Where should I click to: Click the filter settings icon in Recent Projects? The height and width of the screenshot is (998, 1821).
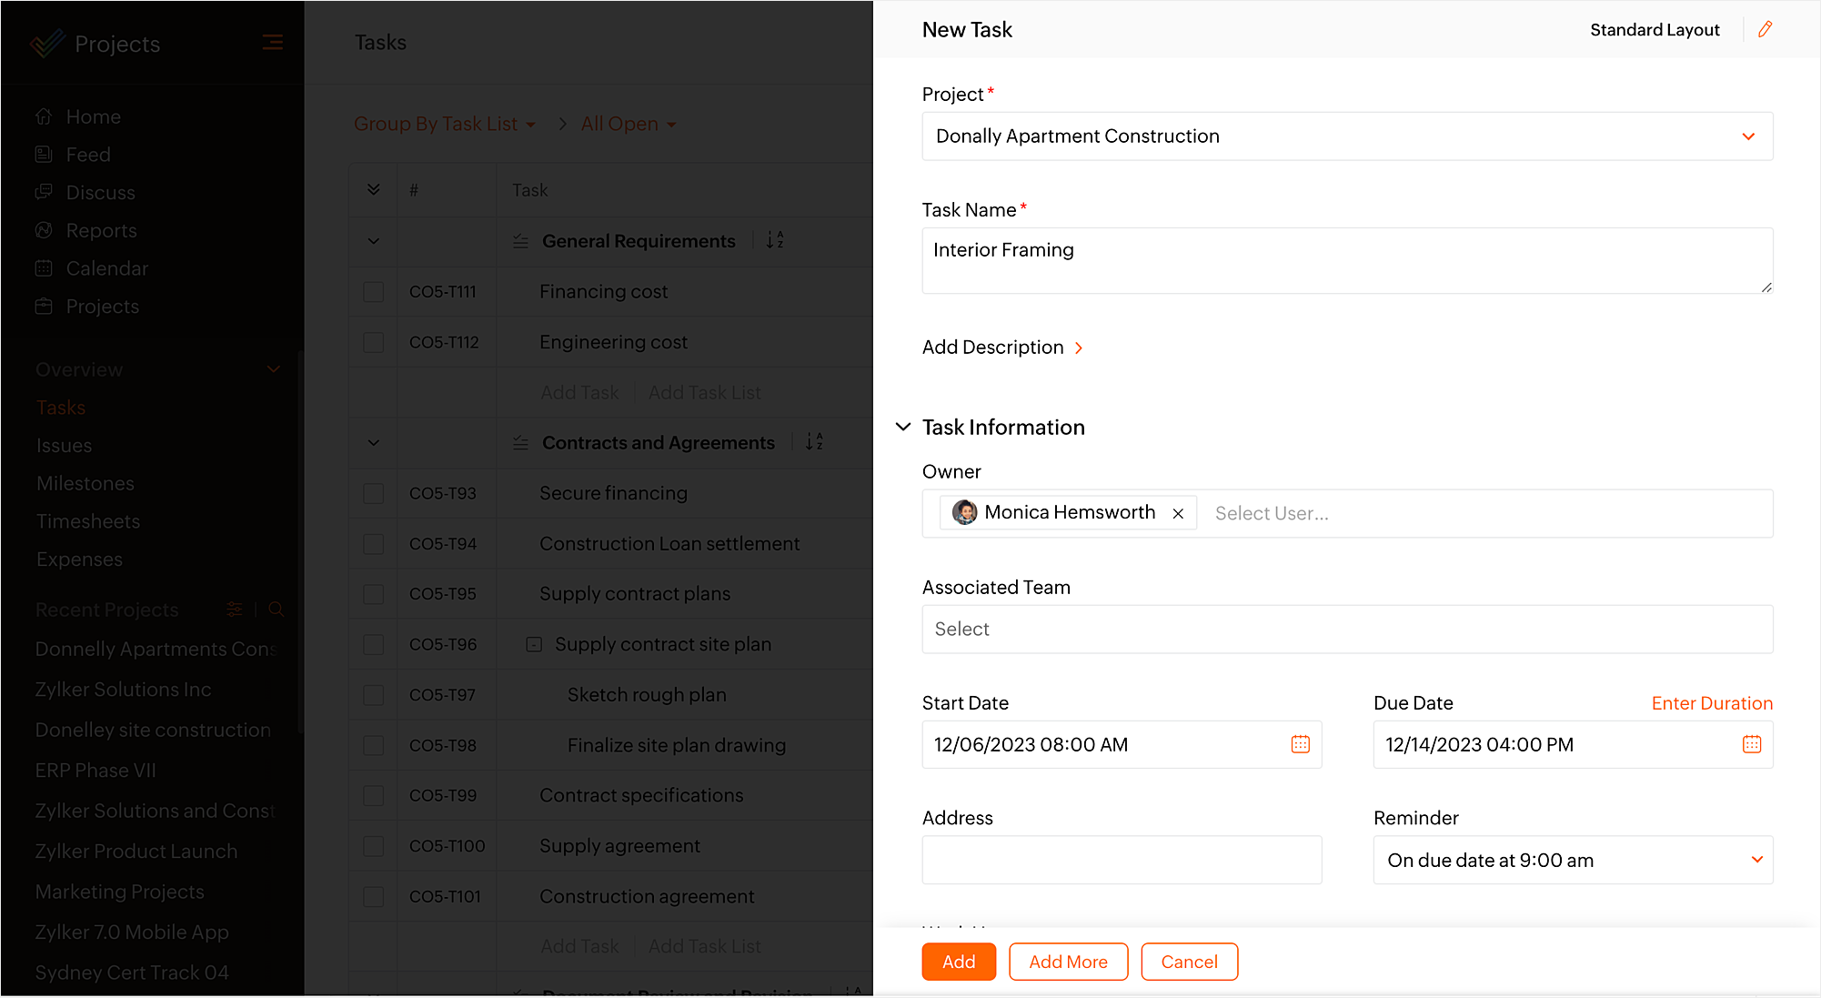(x=235, y=610)
